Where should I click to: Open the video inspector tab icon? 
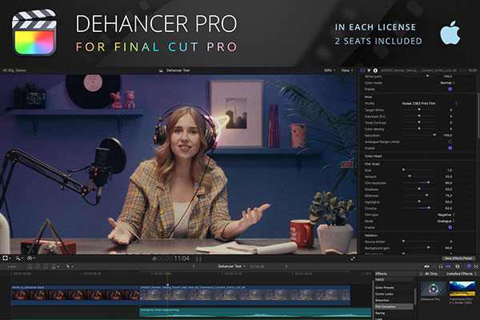pos(362,70)
